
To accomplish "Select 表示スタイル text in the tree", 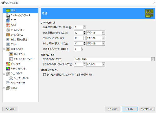I will pos(19,54).
